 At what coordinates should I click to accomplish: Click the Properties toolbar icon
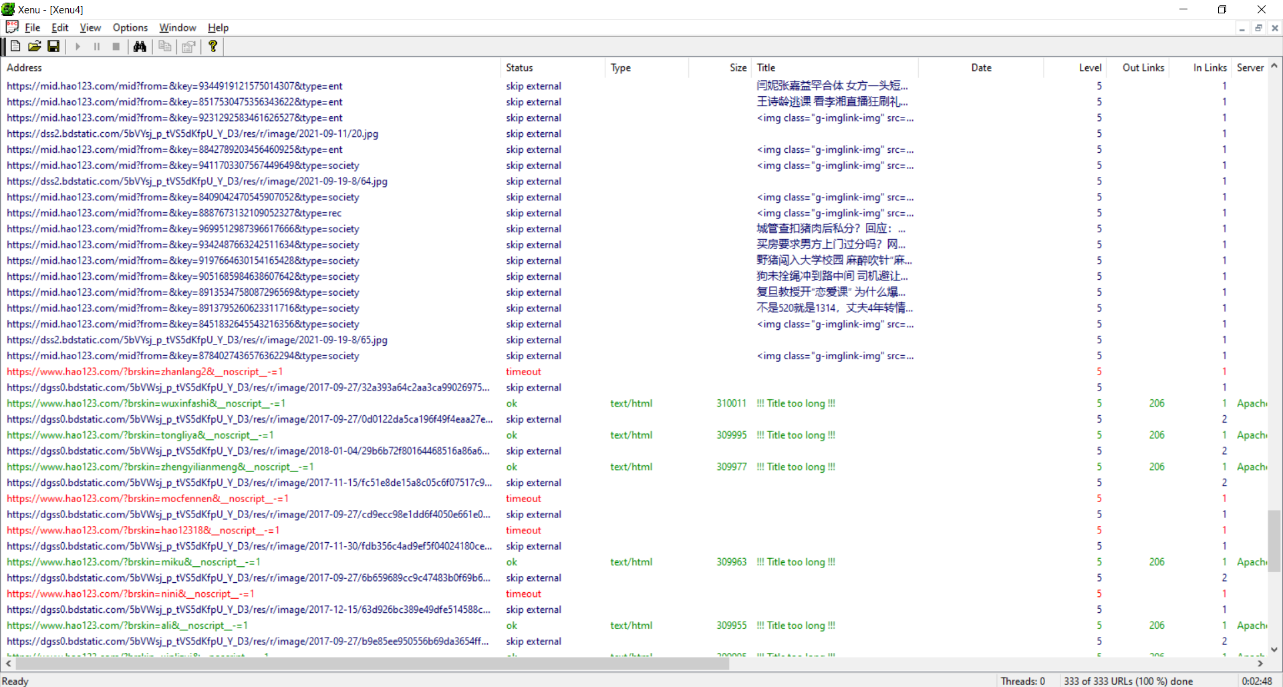tap(188, 47)
